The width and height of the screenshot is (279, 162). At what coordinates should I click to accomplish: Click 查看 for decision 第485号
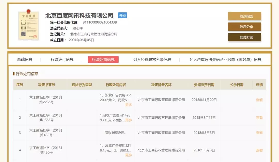259,133
